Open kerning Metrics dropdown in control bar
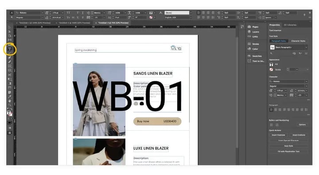Screen dimensions: 319x175 (x=104, y=13)
